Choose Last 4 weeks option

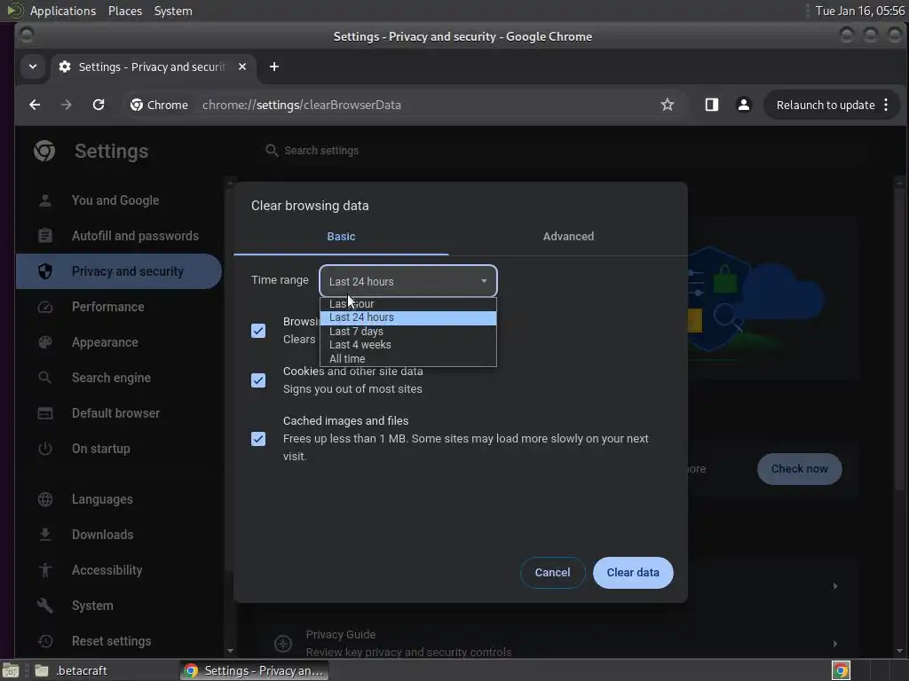pos(408,345)
